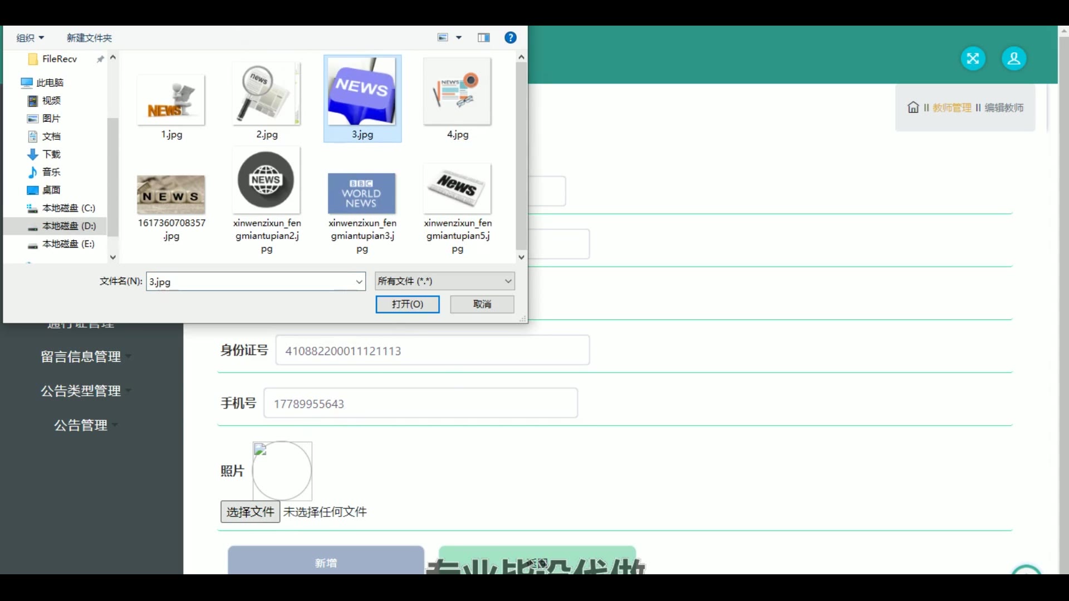Open 桌面 in navigation pane
The width and height of the screenshot is (1069, 601).
pyautogui.click(x=51, y=190)
